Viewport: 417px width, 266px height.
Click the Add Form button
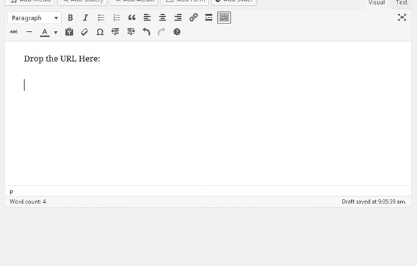click(x=185, y=2)
